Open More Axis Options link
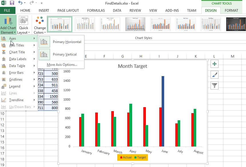Viewport: 246px width, 167px height. click(62, 65)
